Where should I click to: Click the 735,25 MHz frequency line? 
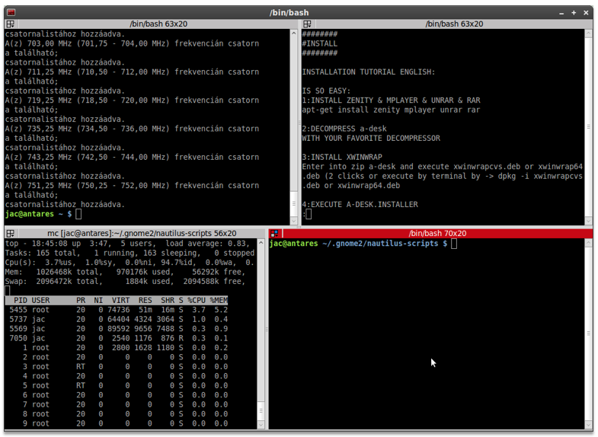[x=132, y=129]
